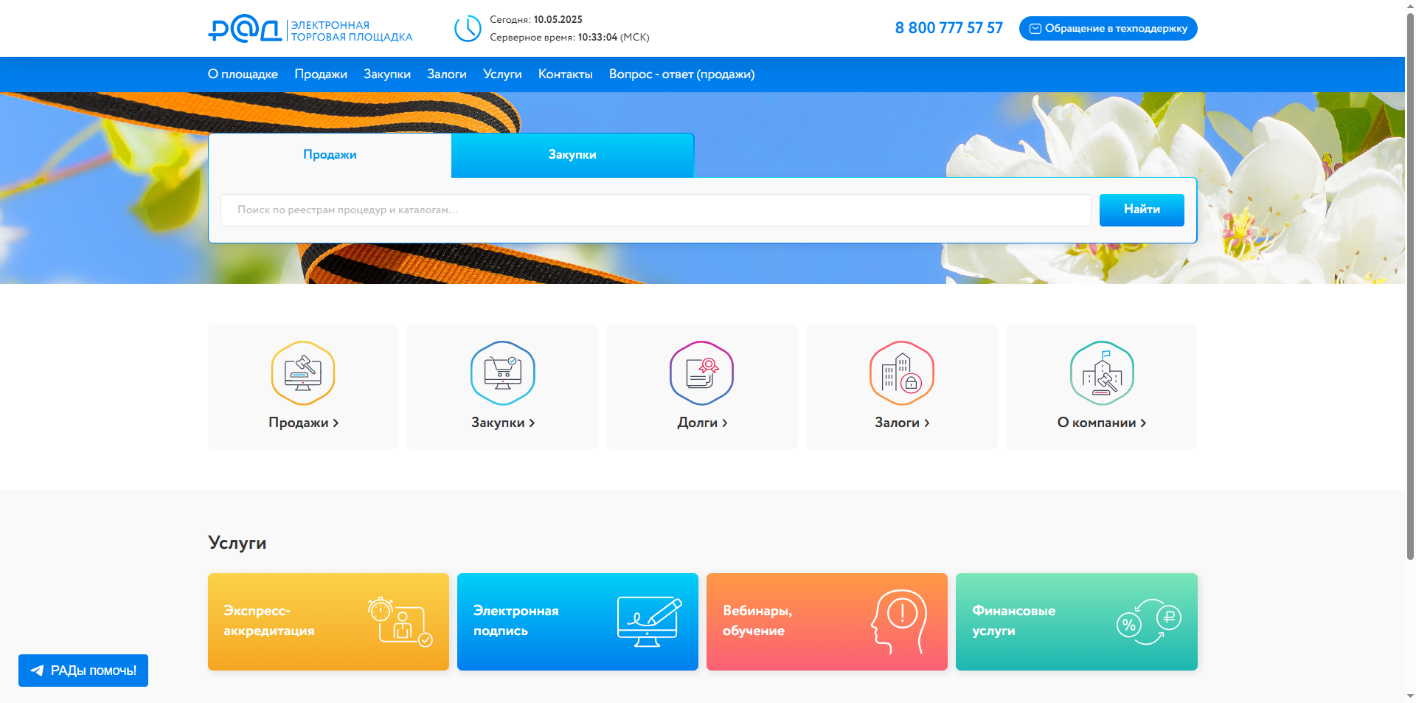1416x703 pixels.
Task: Click server time 10:33:04
Action: (597, 37)
